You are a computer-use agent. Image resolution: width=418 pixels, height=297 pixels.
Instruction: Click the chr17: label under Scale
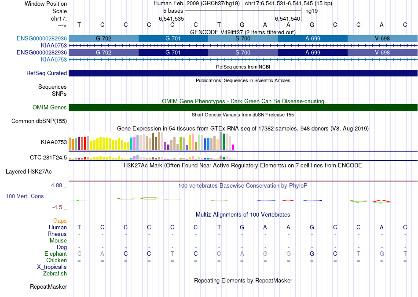(x=59, y=18)
